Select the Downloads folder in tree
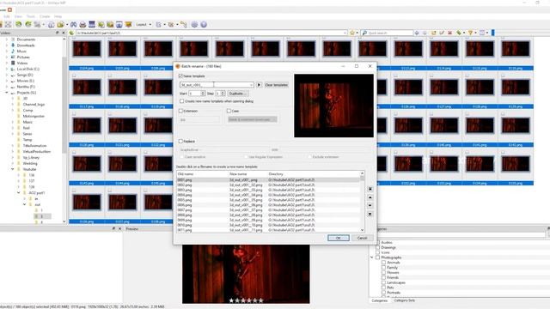The image size is (550, 309). pyautogui.click(x=26, y=45)
